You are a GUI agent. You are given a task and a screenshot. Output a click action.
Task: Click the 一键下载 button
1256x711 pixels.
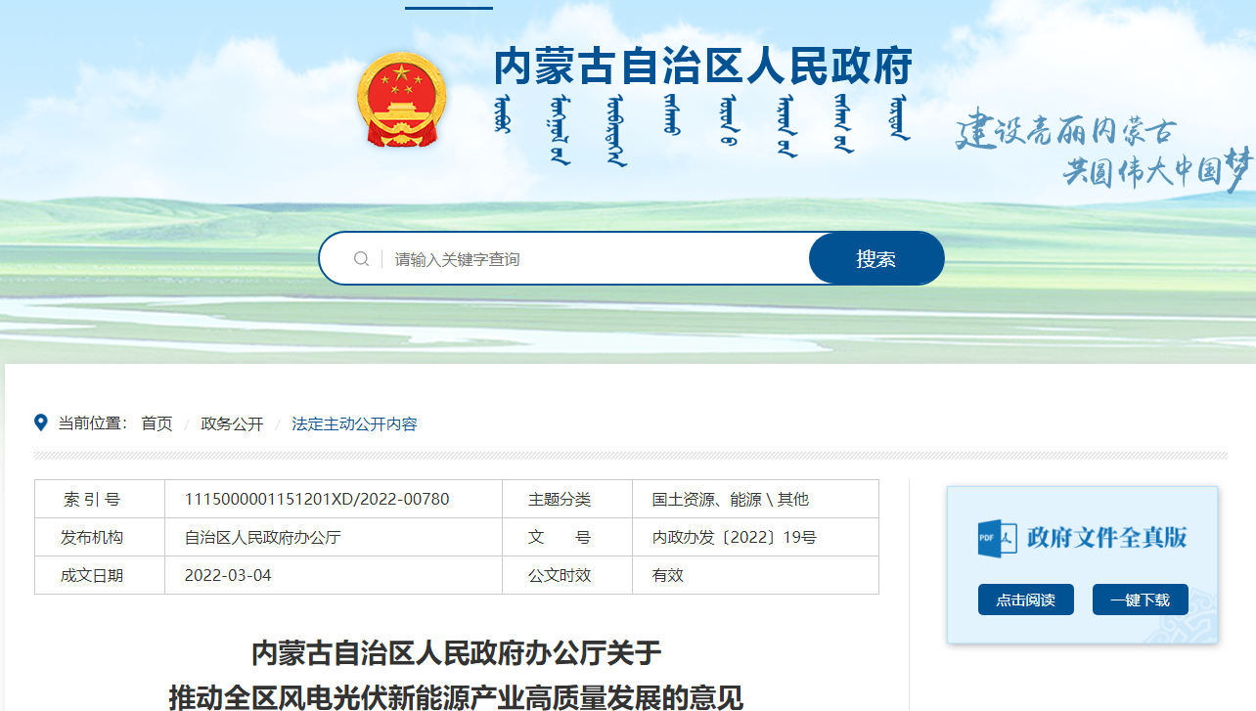click(1140, 600)
